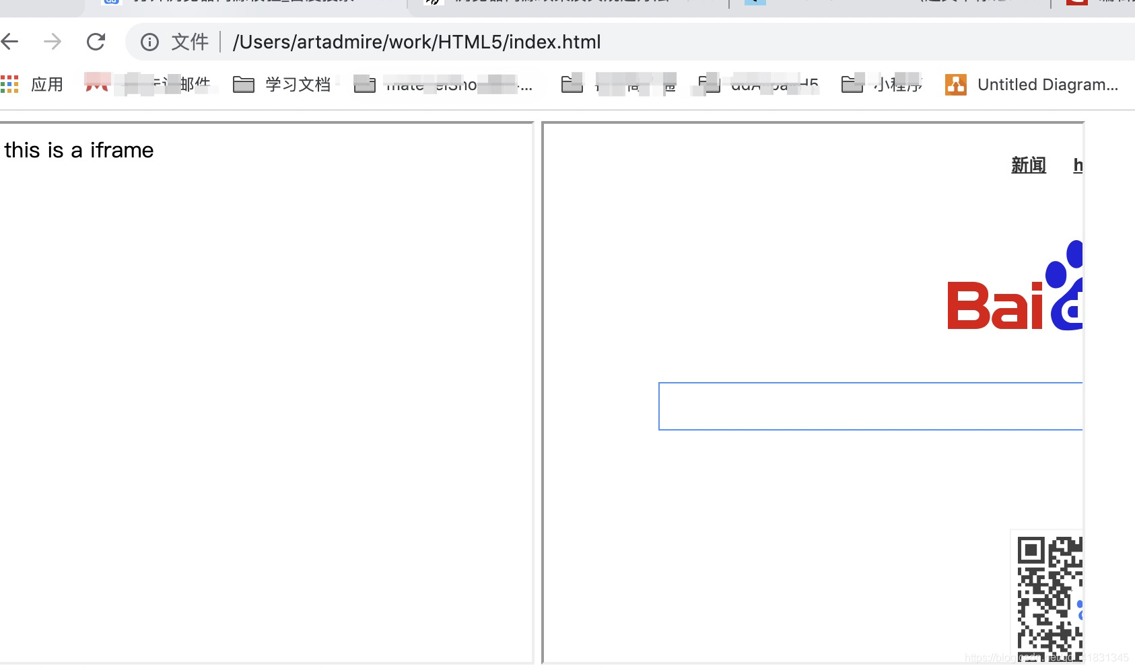
Task: Click the red mail bookmark icon
Action: (x=96, y=83)
